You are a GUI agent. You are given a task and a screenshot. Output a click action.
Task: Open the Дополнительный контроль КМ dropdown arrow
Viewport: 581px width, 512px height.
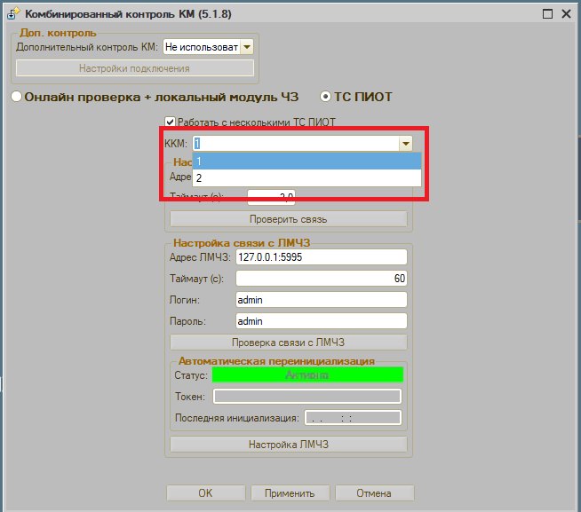click(247, 47)
